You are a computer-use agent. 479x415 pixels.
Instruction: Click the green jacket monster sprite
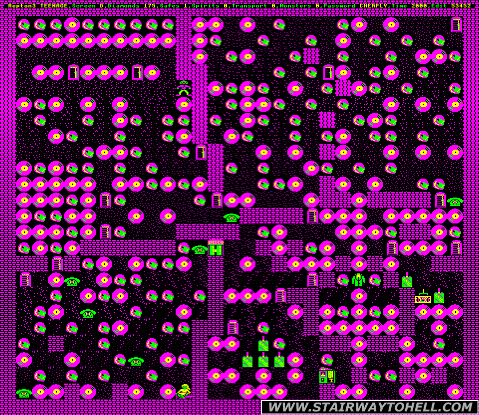pyautogui.click(x=359, y=280)
